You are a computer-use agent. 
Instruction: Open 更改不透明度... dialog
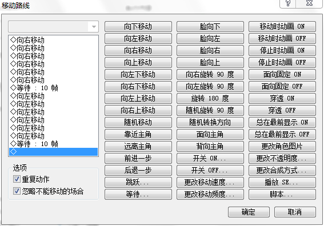pos(282,158)
